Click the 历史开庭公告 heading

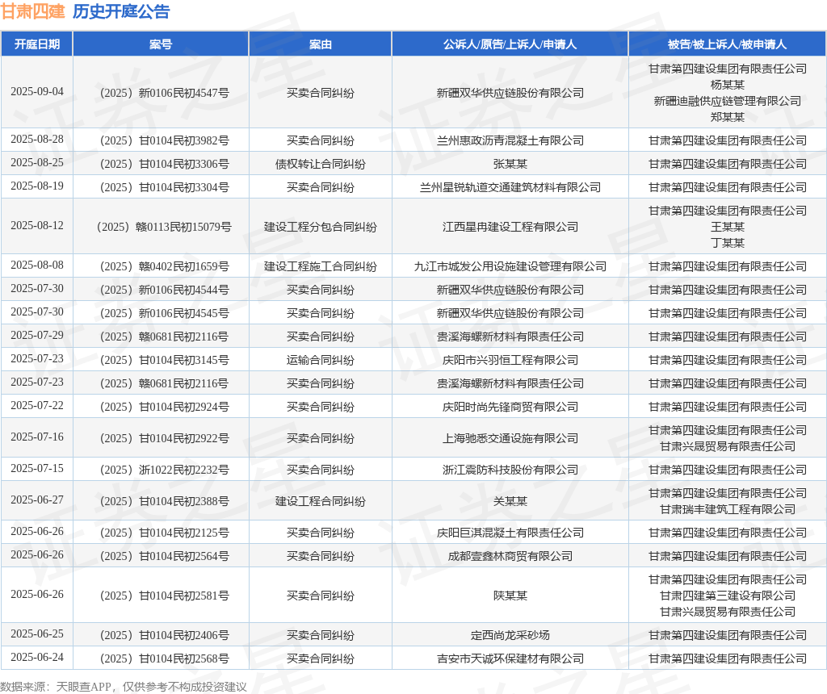click(121, 11)
